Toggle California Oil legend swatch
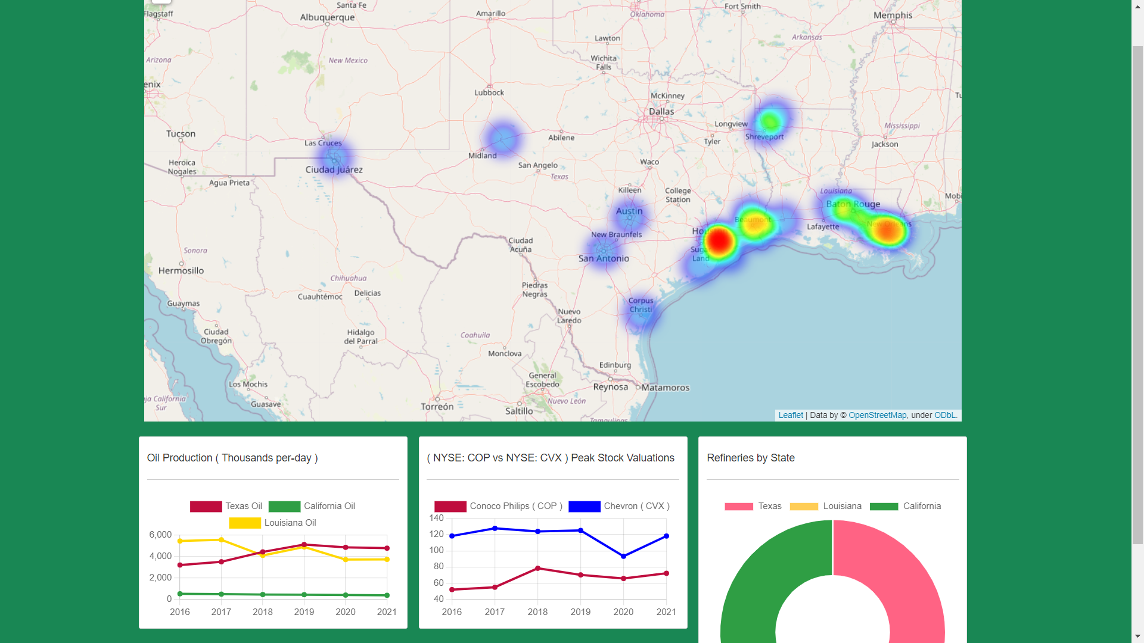Viewport: 1144px width, 643px height. 284,506
